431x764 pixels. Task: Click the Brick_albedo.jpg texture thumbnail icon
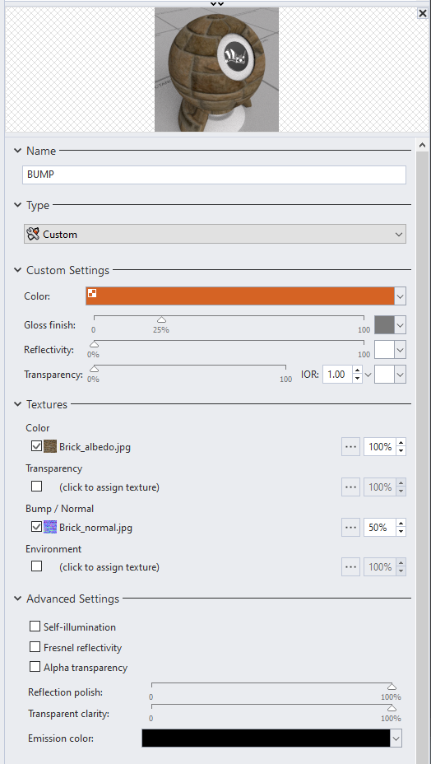click(x=50, y=446)
